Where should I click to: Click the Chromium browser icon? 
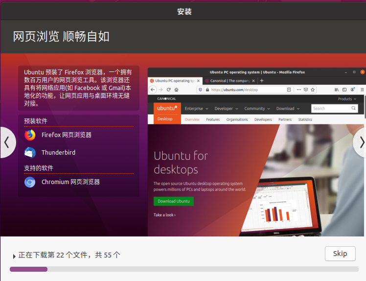30,182
